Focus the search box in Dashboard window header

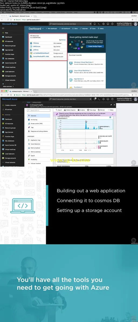click(70, 24)
